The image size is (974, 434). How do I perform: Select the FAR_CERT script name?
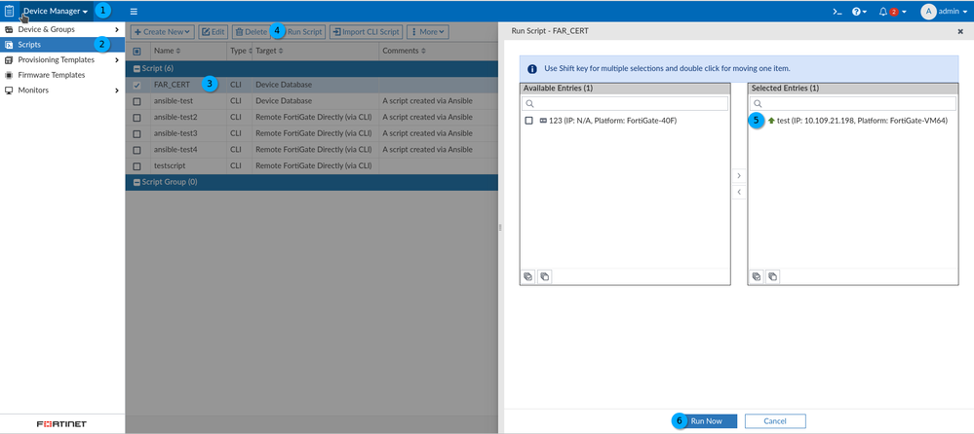[x=172, y=85]
